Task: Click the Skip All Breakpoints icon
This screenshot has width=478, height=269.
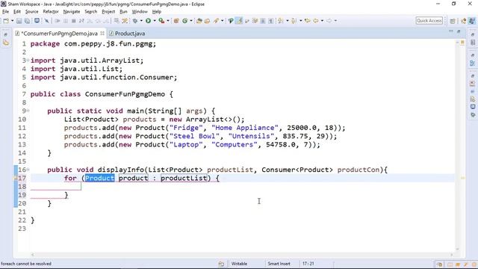Action: pyautogui.click(x=46, y=21)
